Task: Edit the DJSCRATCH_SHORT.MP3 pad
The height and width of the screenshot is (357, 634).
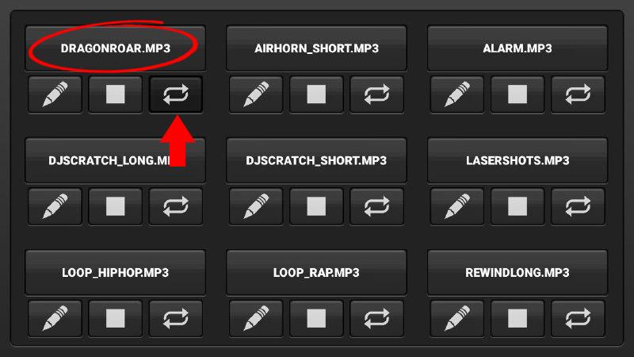Action: tap(256, 206)
